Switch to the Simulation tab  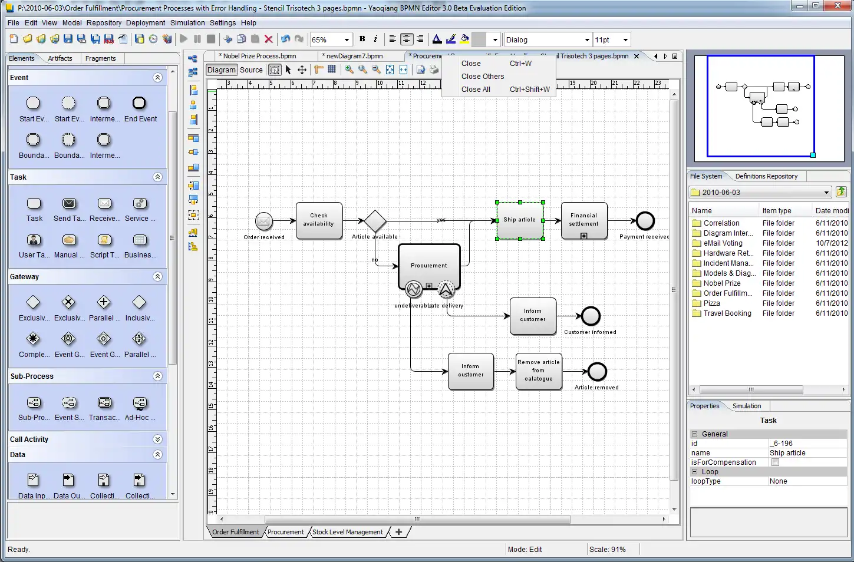click(x=747, y=406)
